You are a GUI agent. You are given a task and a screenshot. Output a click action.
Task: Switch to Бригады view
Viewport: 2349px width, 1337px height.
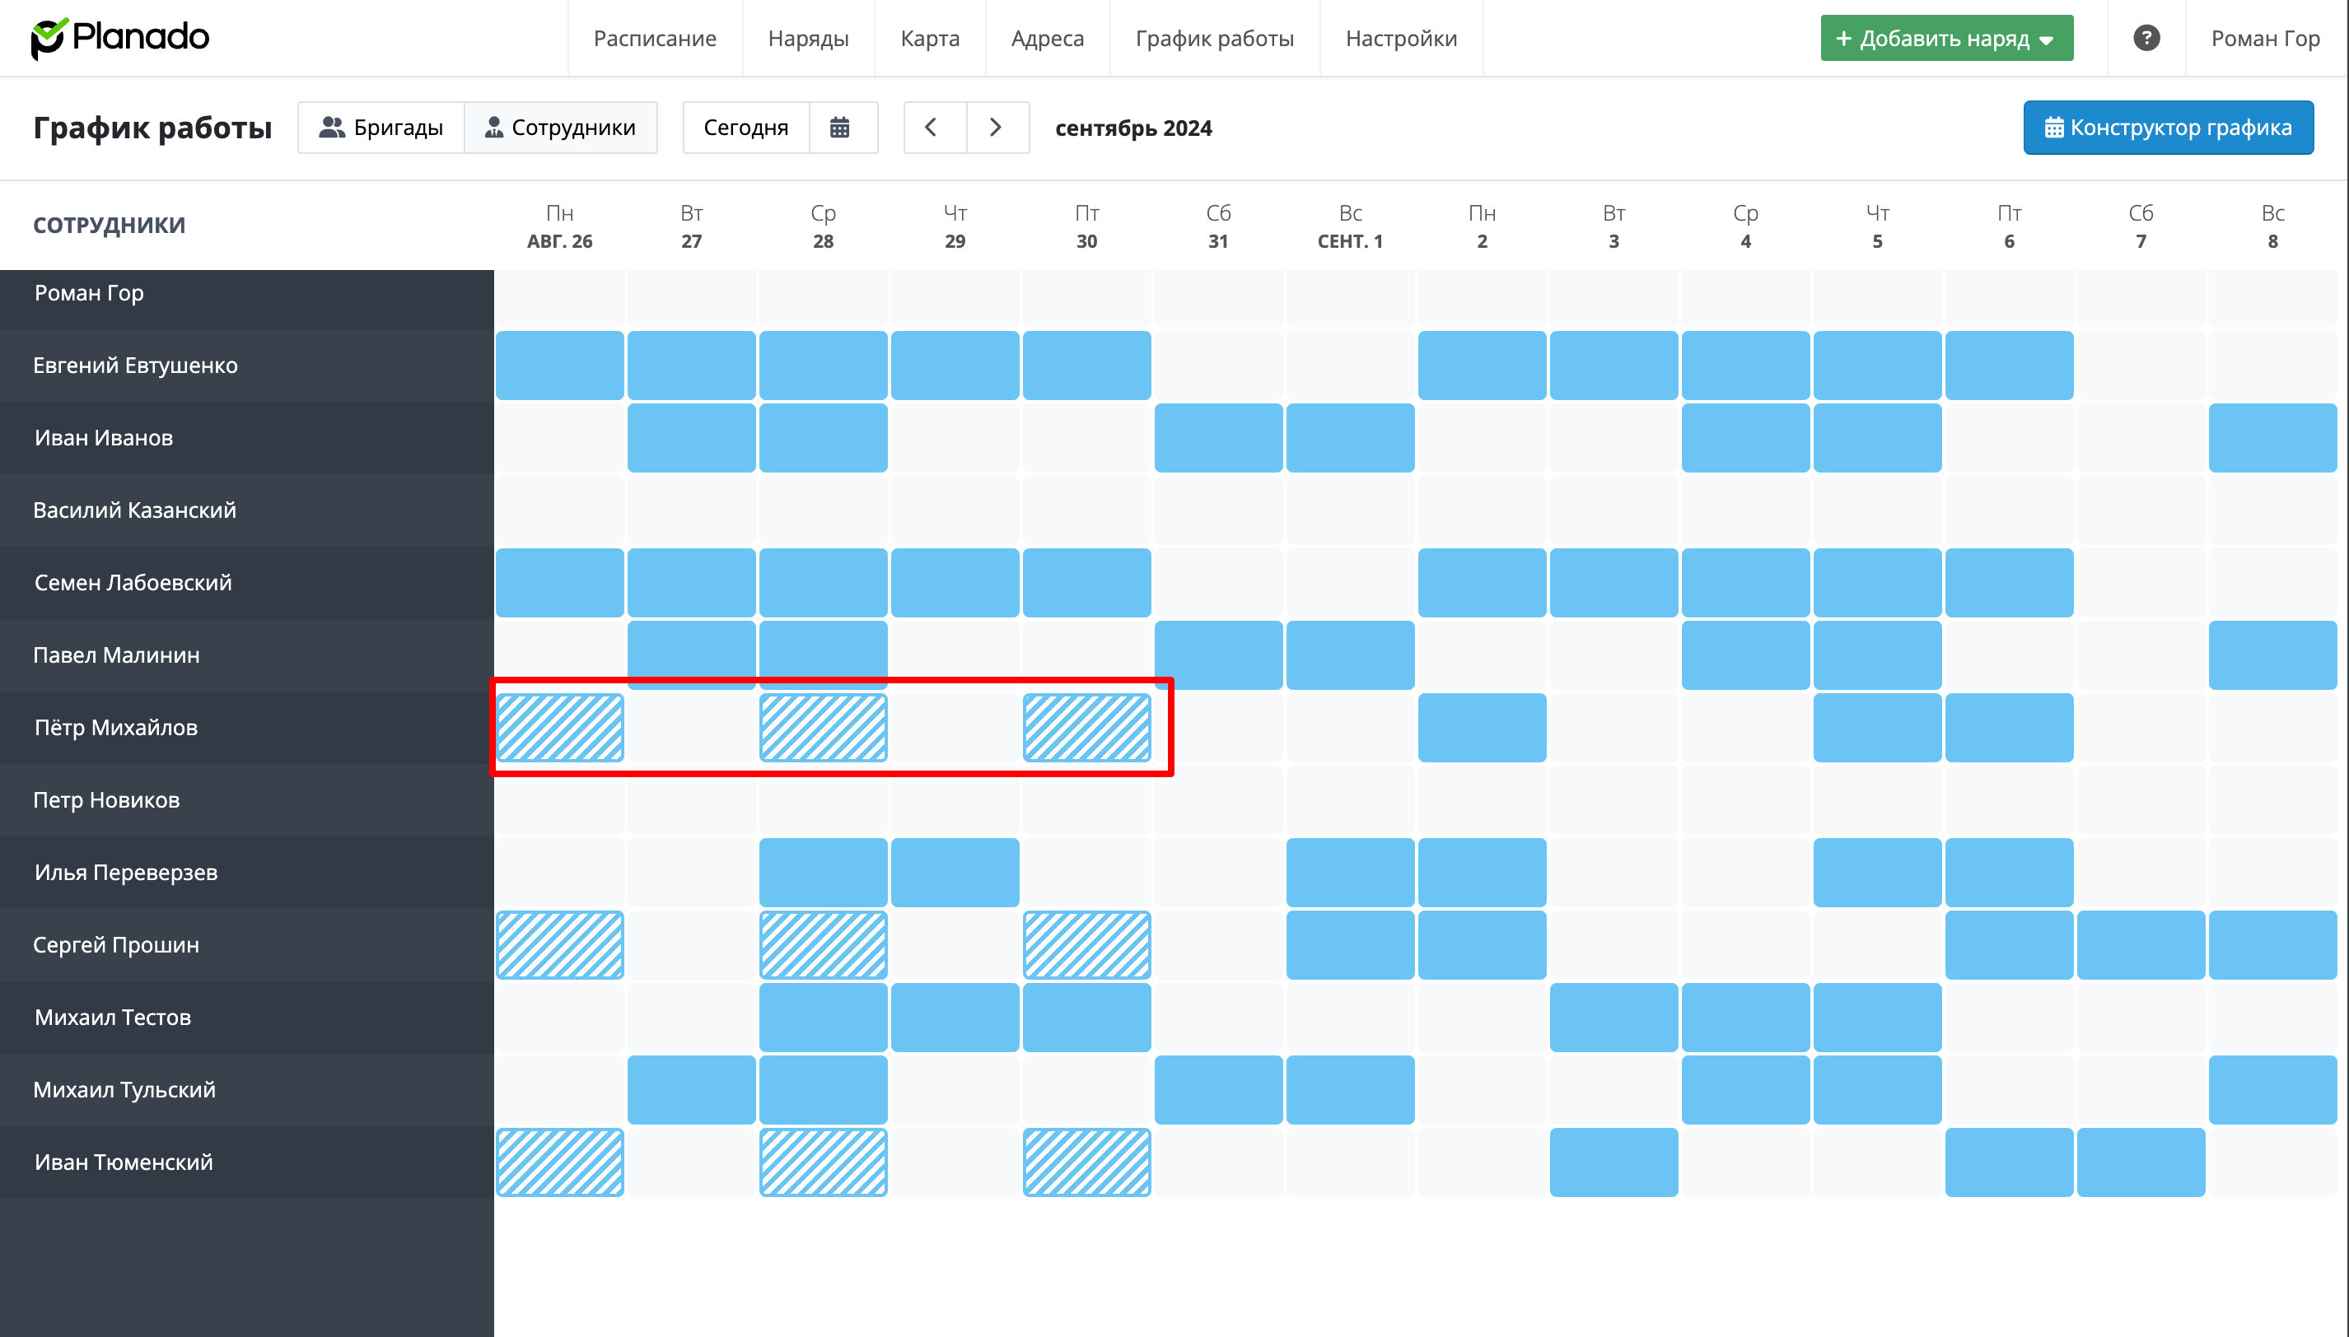point(381,128)
